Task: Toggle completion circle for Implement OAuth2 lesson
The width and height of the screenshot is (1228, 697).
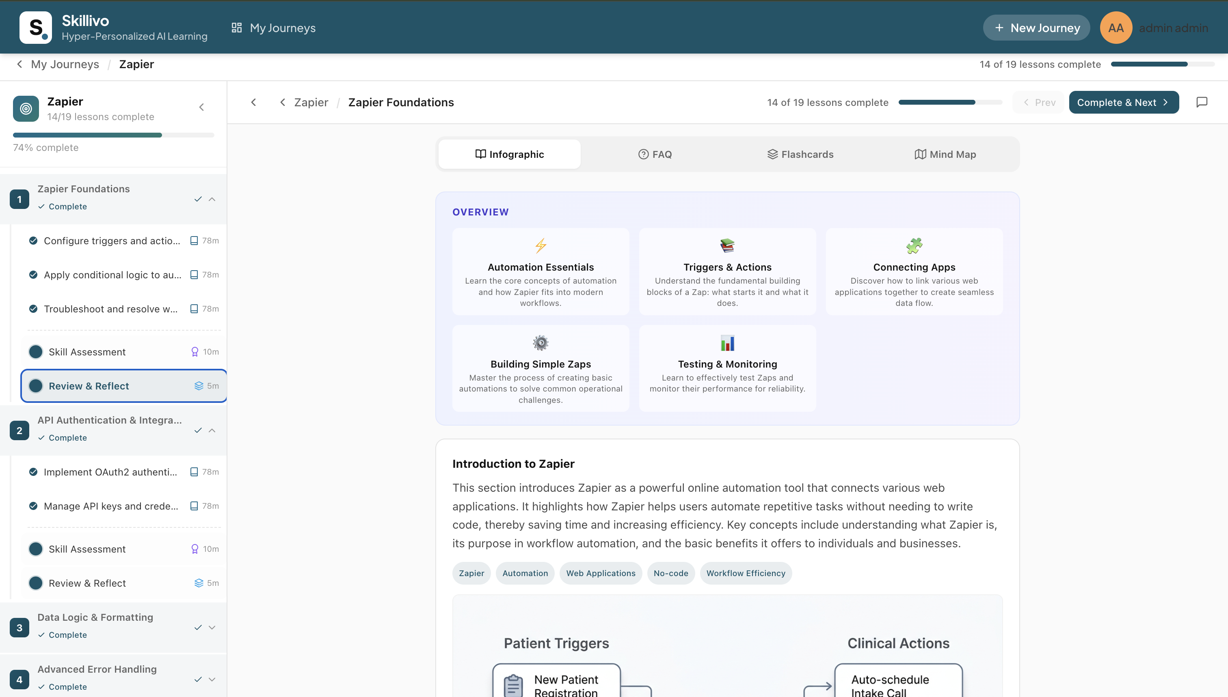Action: [x=33, y=471]
